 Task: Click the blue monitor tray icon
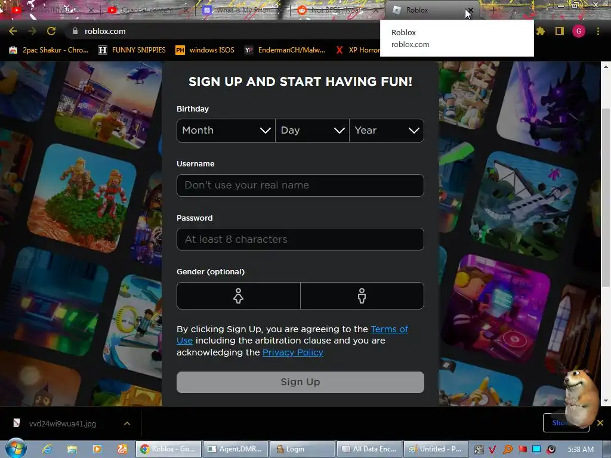pyautogui.click(x=536, y=450)
